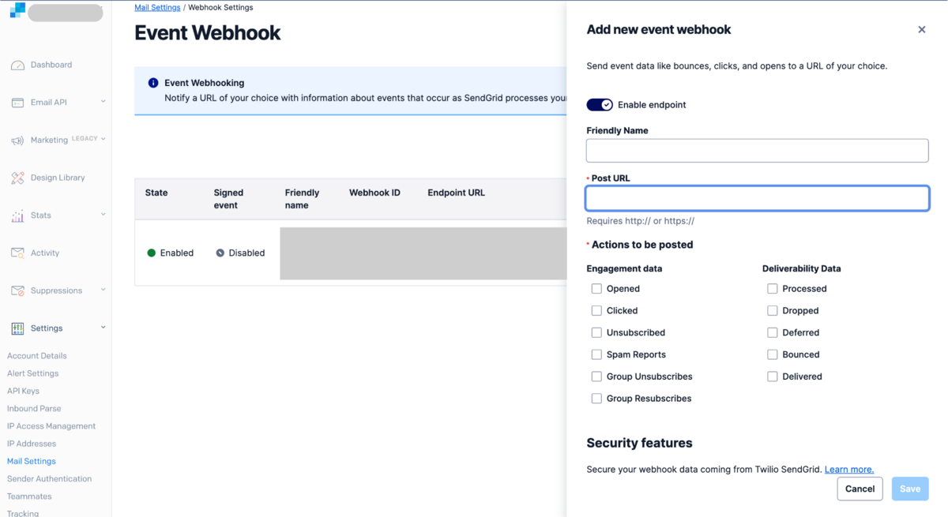The width and height of the screenshot is (948, 517).
Task: Select the Settings gear in the sidebar
Action: pyautogui.click(x=17, y=328)
